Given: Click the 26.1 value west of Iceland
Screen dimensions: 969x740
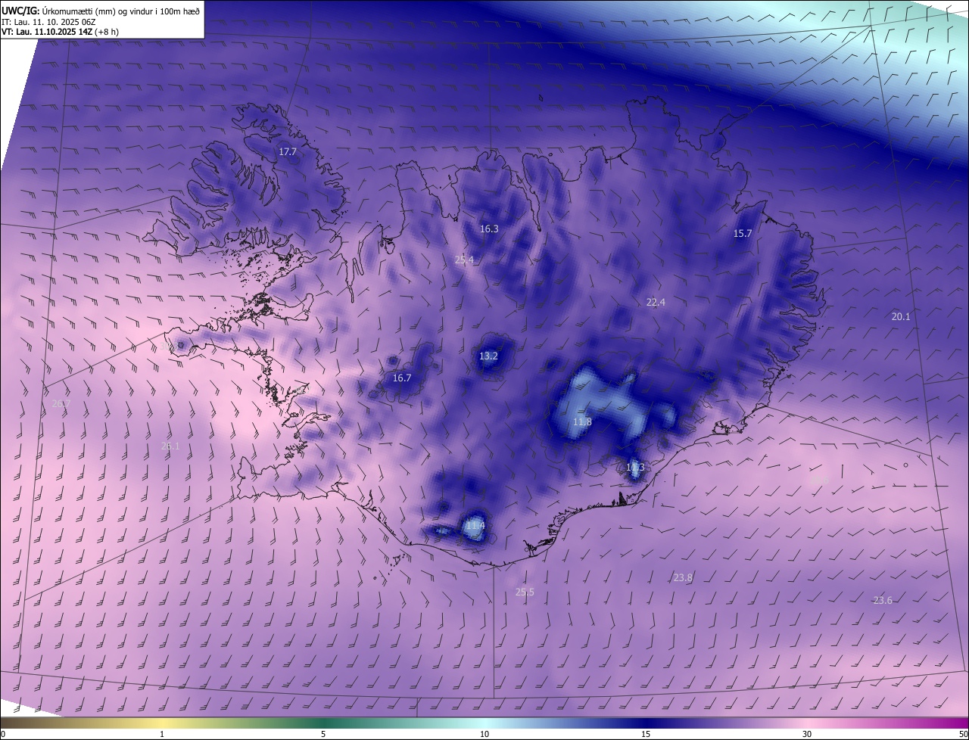Looking at the screenshot, I should click(170, 446).
